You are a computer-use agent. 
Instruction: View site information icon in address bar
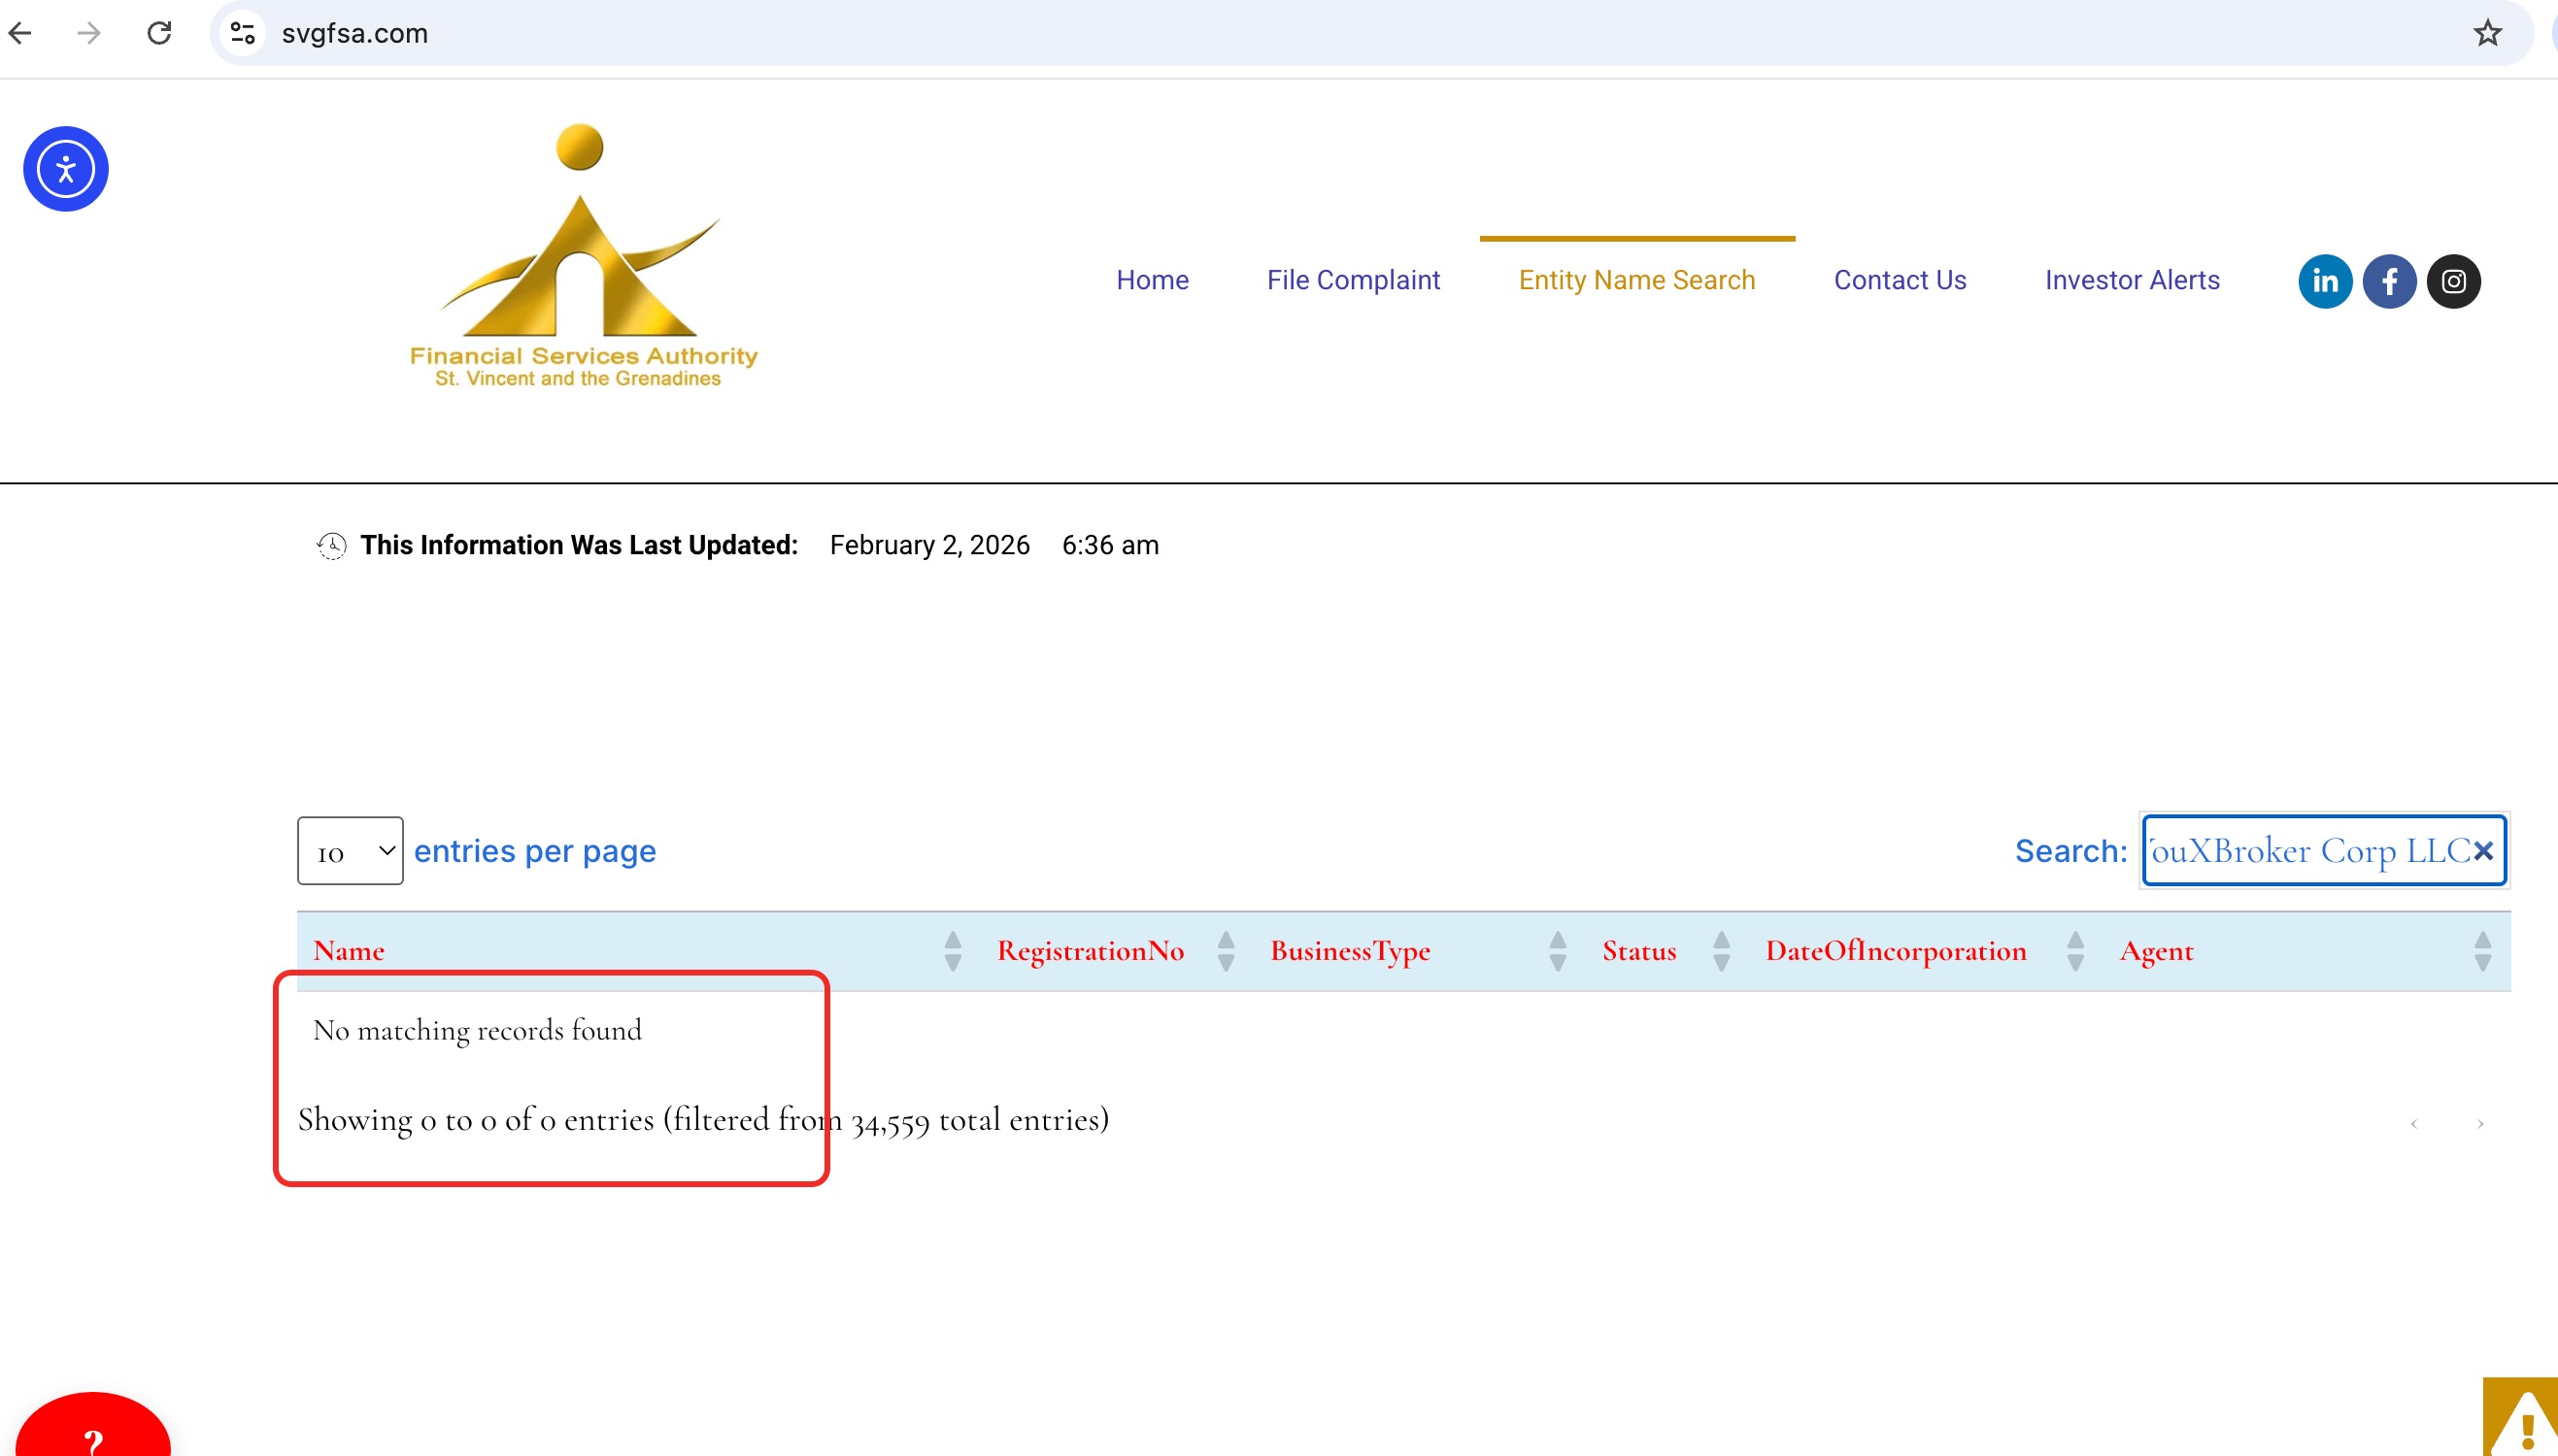(242, 33)
